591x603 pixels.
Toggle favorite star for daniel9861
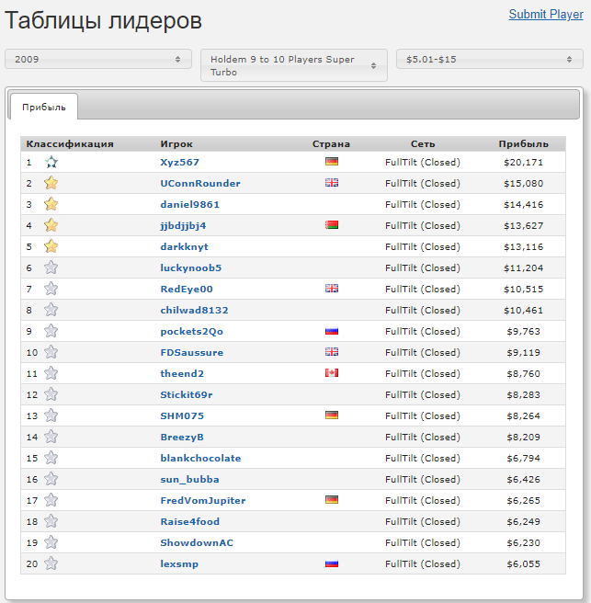click(51, 204)
